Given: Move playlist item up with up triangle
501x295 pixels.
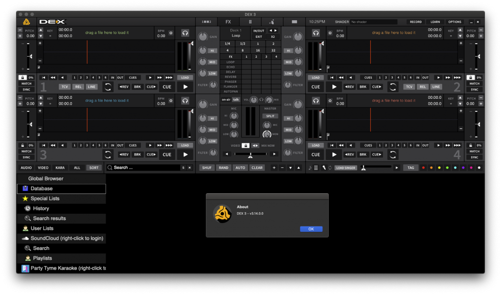Looking at the screenshot, I should click(x=298, y=167).
